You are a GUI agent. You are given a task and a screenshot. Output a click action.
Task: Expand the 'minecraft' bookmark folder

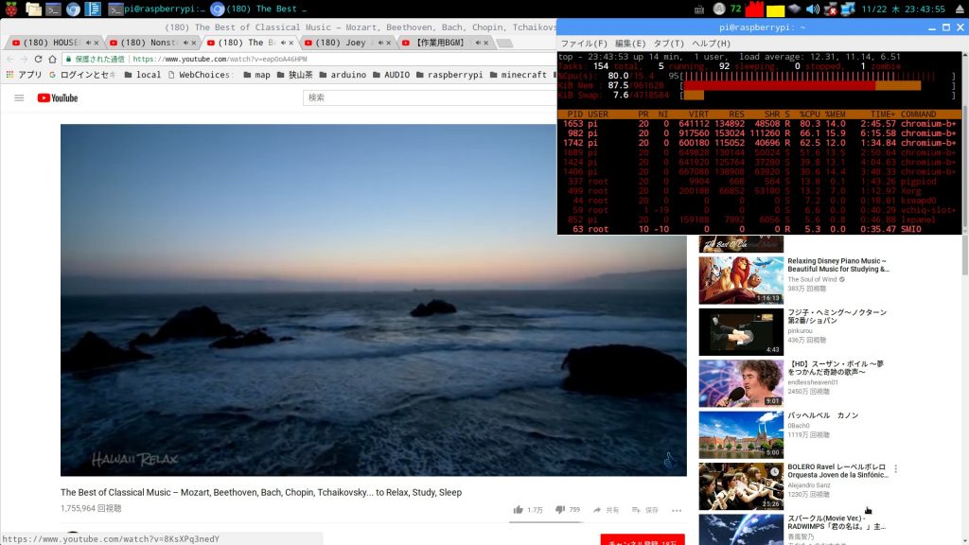[x=518, y=75]
